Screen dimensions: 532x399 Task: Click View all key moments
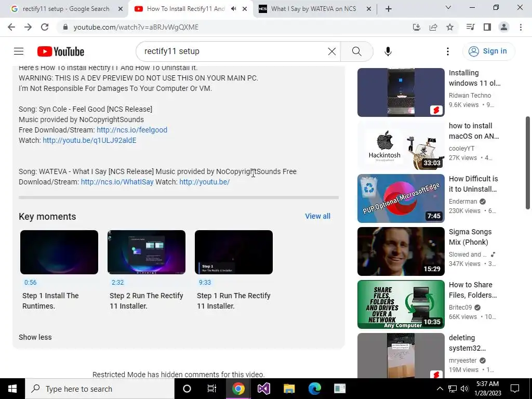tap(317, 216)
